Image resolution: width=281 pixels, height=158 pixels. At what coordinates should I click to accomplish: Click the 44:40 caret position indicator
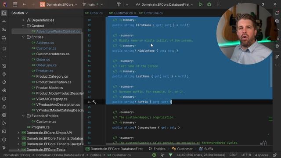pos(201,155)
